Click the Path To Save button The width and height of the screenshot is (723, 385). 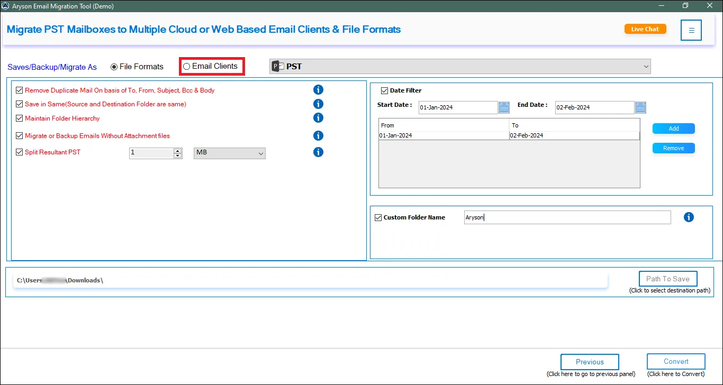[x=668, y=279]
